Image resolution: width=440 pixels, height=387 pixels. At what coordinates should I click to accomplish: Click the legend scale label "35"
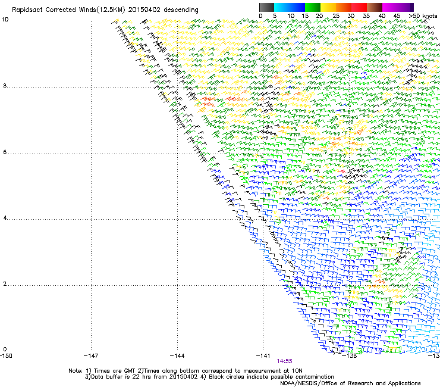(366, 16)
